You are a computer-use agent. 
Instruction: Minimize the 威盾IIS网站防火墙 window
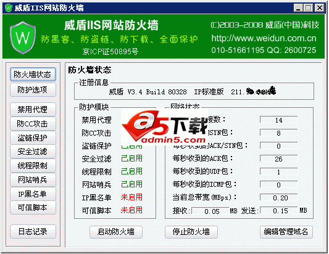pyautogui.click(x=298, y=8)
